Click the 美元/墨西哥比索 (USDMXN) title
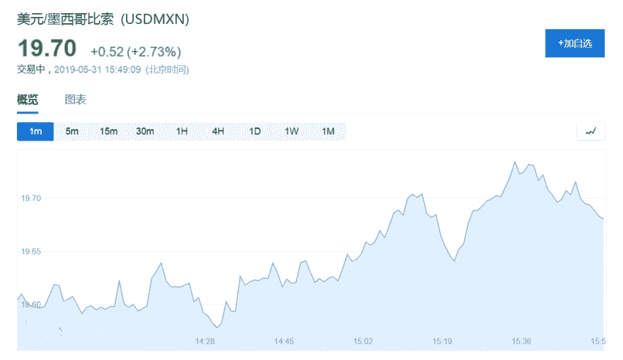The image size is (623, 360). 103,18
